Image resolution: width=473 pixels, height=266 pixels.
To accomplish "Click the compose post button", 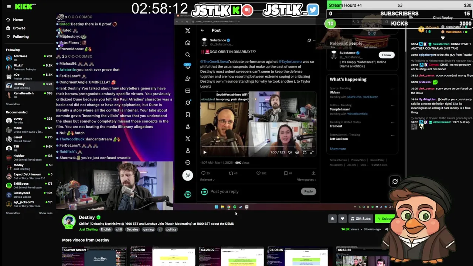I will pos(188,175).
